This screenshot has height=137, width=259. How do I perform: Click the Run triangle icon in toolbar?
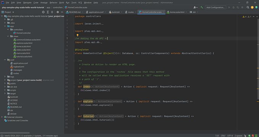point(229,7)
